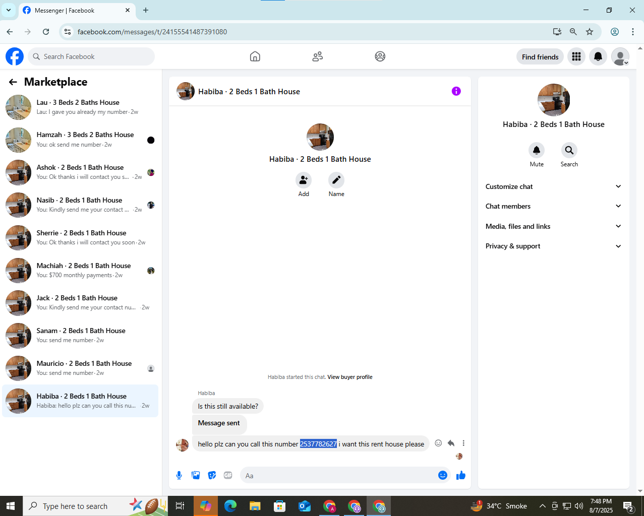Expand Privacy & support section
Viewport: 644px width, 516px height.
coord(554,246)
